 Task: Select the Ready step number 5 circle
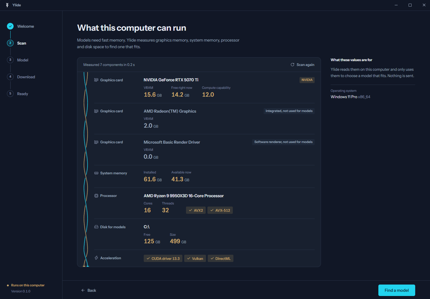(10, 94)
